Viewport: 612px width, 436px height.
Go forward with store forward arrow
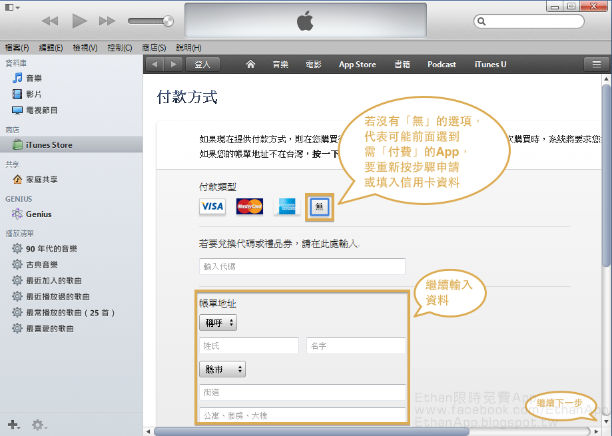pyautogui.click(x=174, y=65)
